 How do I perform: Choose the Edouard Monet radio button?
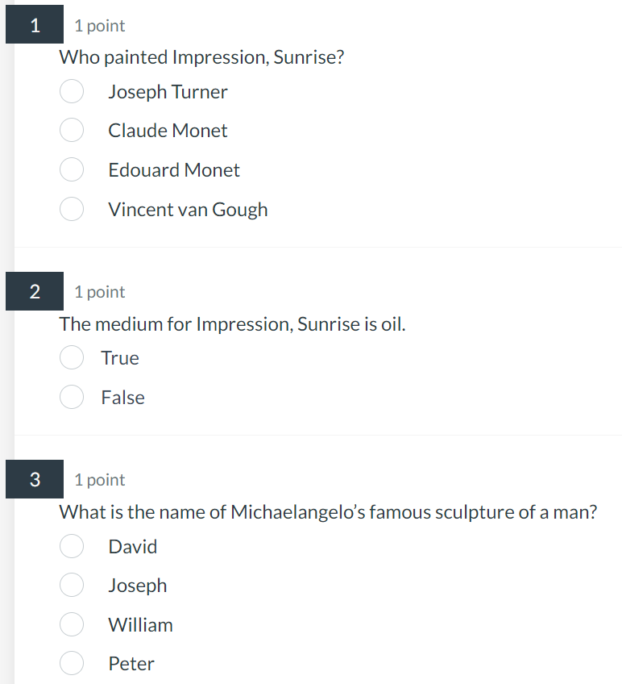(x=72, y=169)
